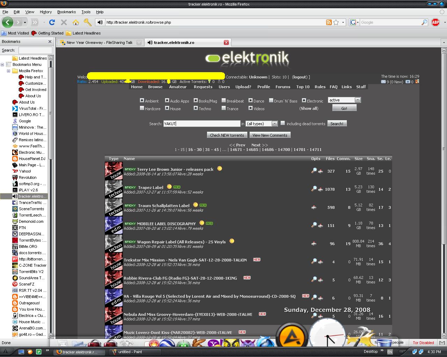Viewport: 447px width, 357px height.
Task: Open the (all types) search dropdown
Action: click(262, 124)
